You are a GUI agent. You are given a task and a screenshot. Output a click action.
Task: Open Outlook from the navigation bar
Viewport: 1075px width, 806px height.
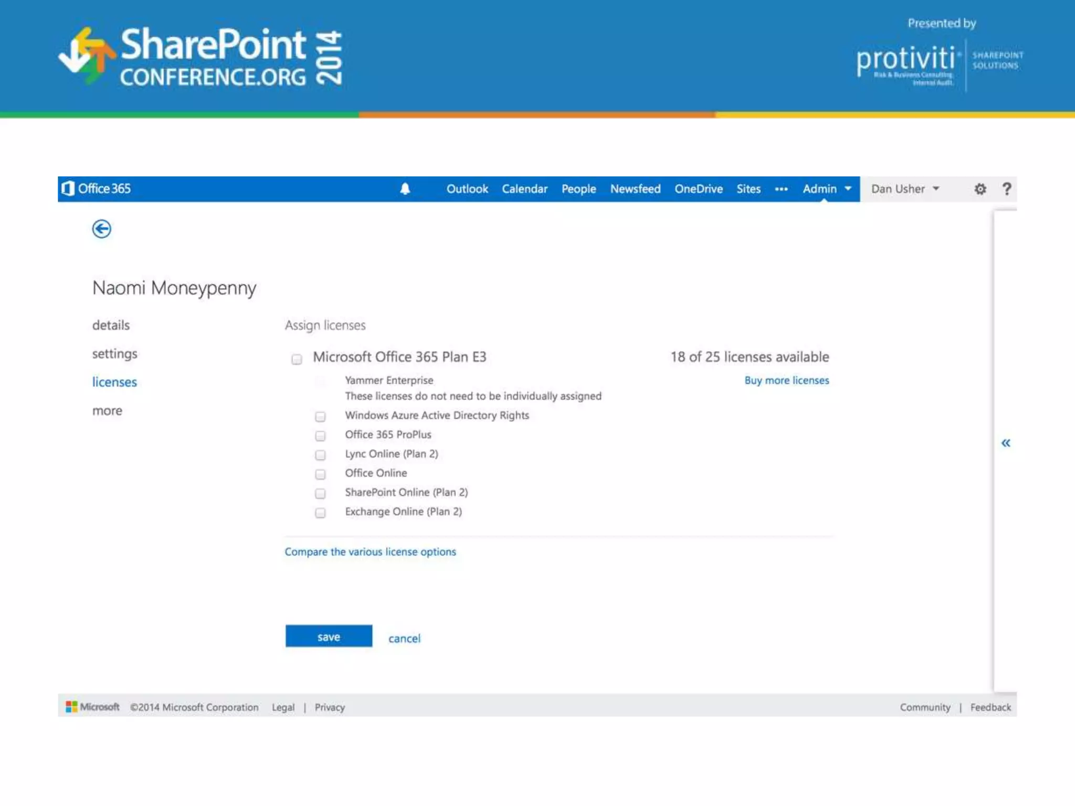(x=467, y=189)
